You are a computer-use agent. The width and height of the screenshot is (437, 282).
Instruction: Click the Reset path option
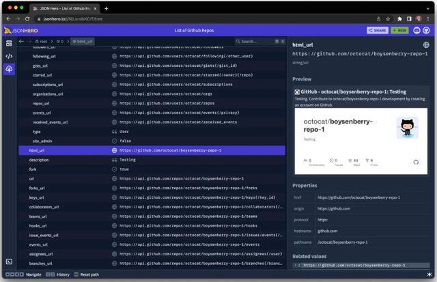(x=86, y=274)
